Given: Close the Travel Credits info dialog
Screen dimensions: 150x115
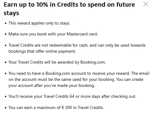Looking at the screenshot, I should [145, 4].
